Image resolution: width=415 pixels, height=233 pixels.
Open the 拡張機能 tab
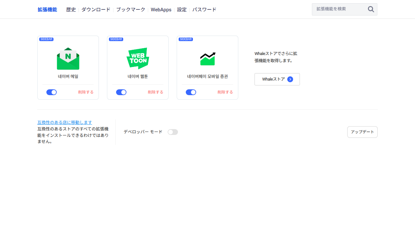click(x=47, y=10)
